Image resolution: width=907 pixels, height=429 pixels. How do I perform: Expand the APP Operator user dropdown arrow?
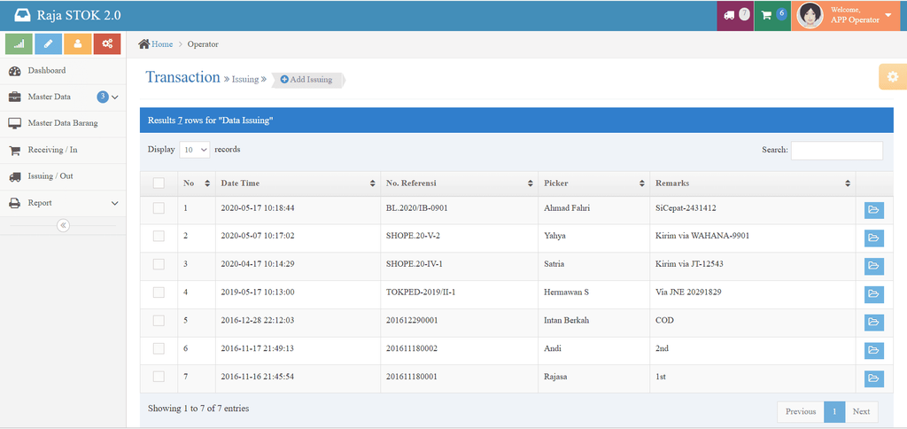point(888,15)
